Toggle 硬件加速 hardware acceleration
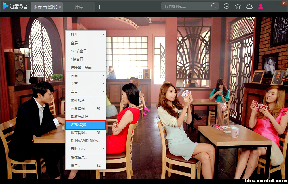Screen dimensions: 288x184 (x=78, y=100)
